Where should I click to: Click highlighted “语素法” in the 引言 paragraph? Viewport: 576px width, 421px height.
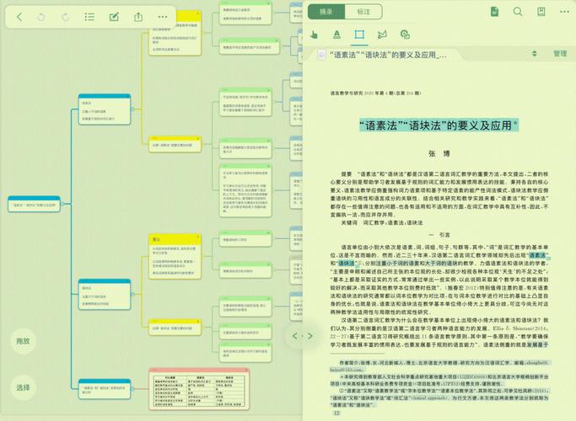point(538,255)
